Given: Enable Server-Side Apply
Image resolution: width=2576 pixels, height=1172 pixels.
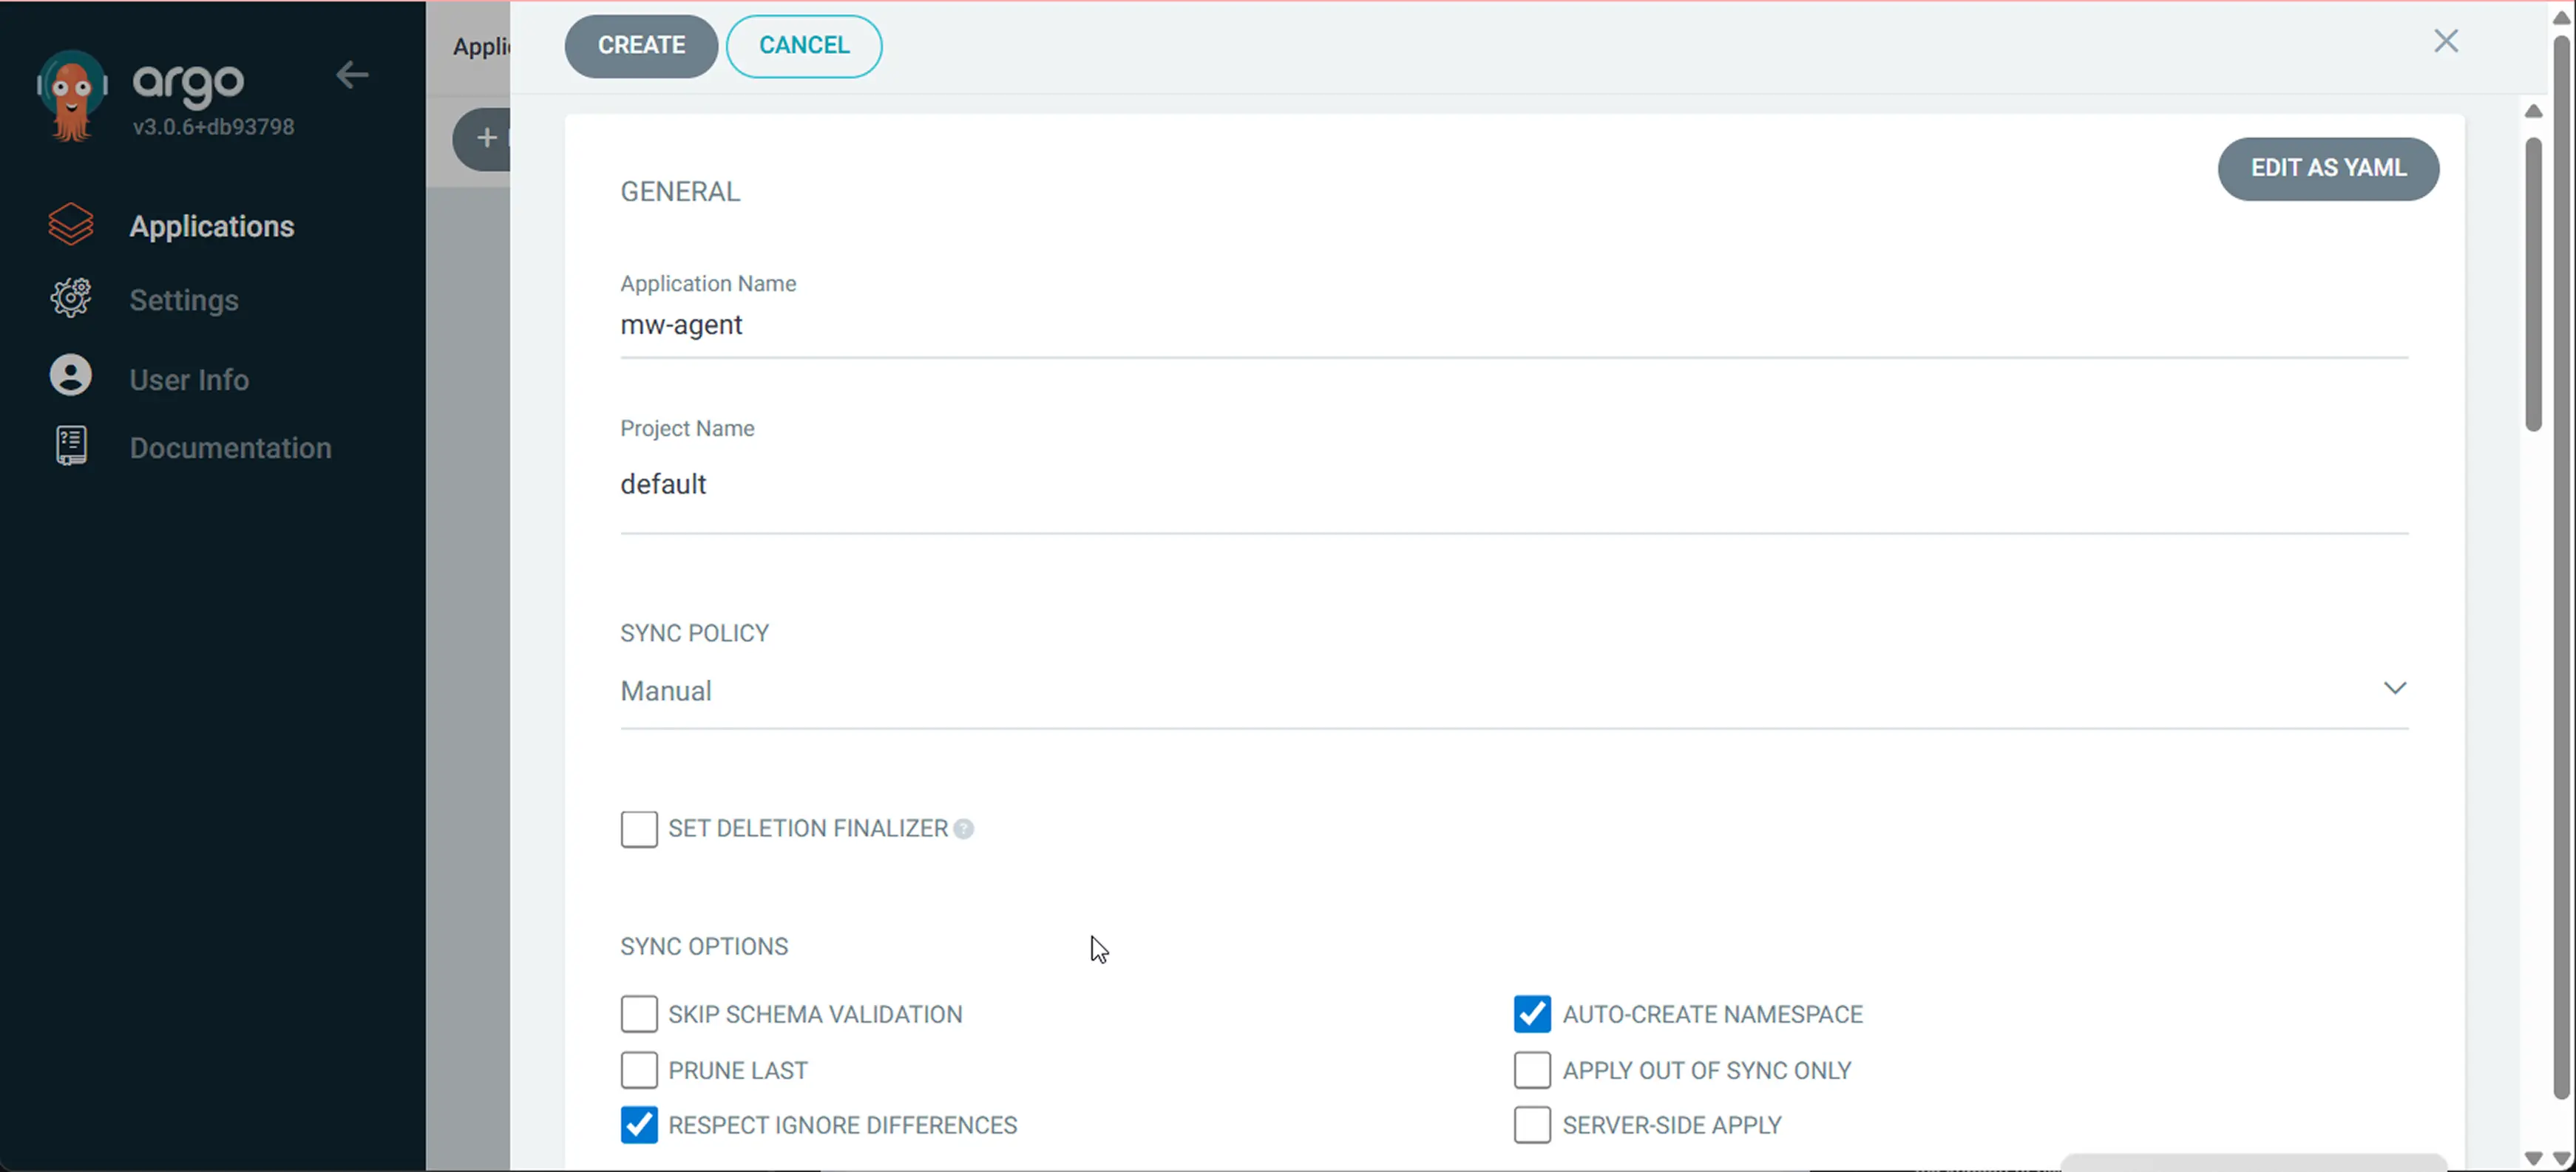Looking at the screenshot, I should pyautogui.click(x=1531, y=1124).
